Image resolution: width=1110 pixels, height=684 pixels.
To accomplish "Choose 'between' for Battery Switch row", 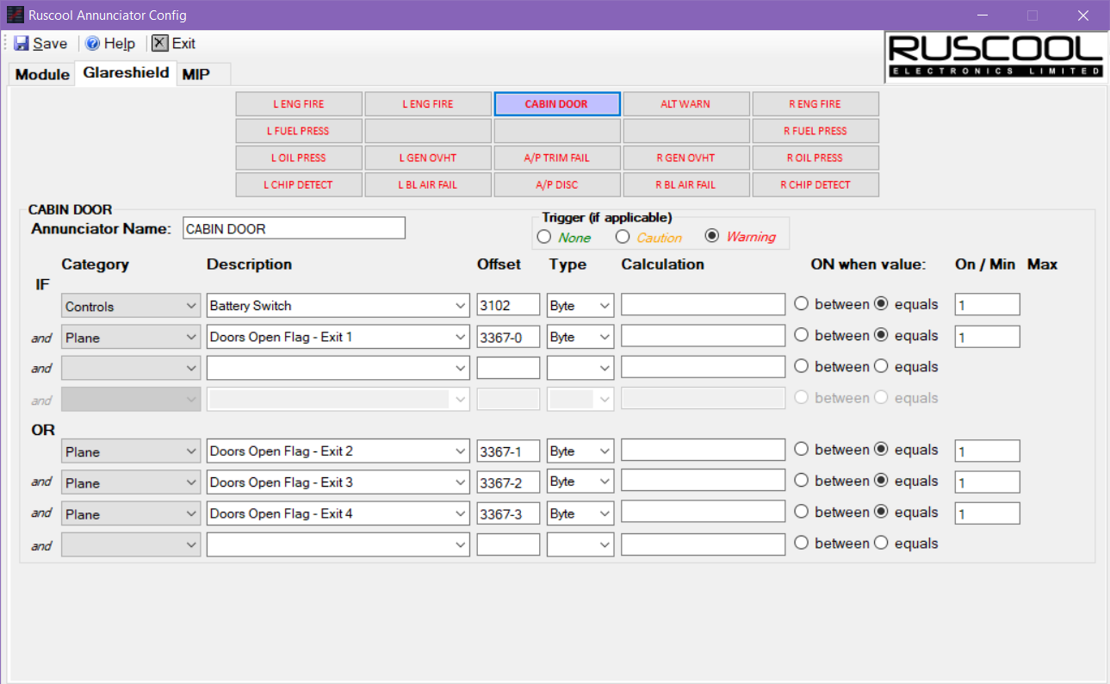I will tap(802, 303).
